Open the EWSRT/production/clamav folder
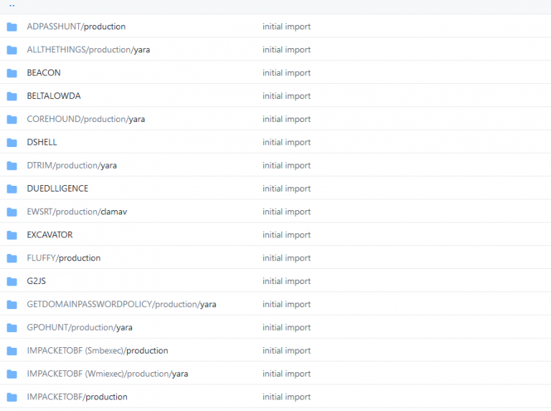 (x=77, y=212)
